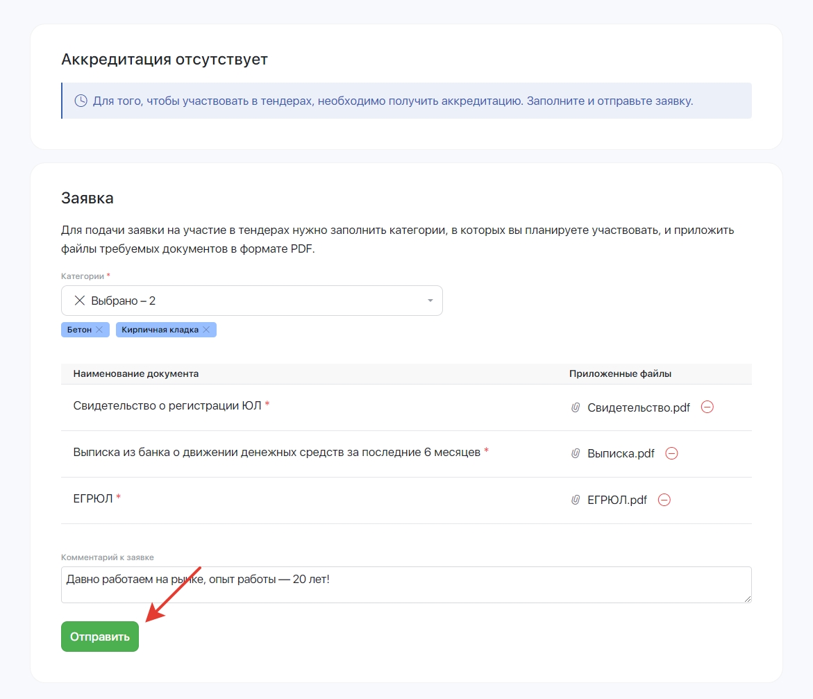Screen dimensions: 813x699
Task: Click the paperclip icon beside ЕГРЮЛ.pdf
Action: click(x=575, y=500)
